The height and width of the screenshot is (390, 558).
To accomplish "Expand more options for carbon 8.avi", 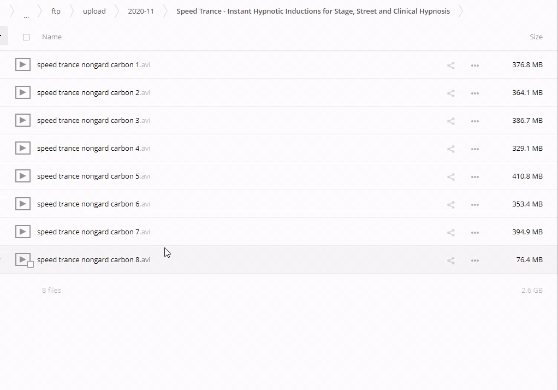I will coord(474,260).
